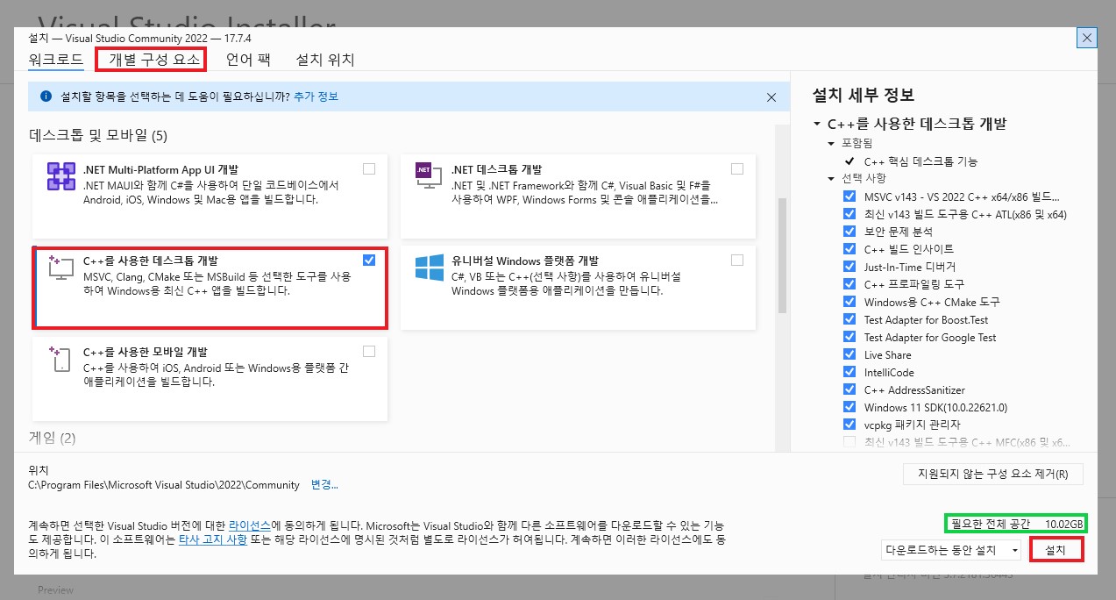Screen dimensions: 1116x600
Task: Click the install path C:\Program Files text
Action: coord(164,484)
